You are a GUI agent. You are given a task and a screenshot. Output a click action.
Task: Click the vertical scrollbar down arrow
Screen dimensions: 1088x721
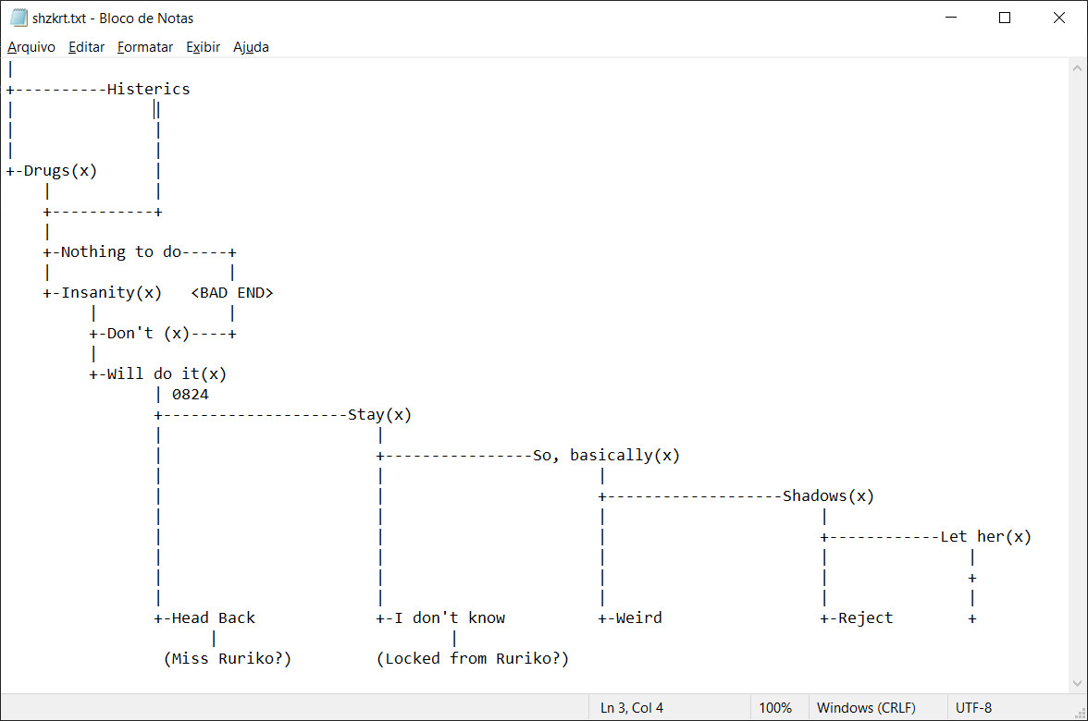coord(1077,684)
